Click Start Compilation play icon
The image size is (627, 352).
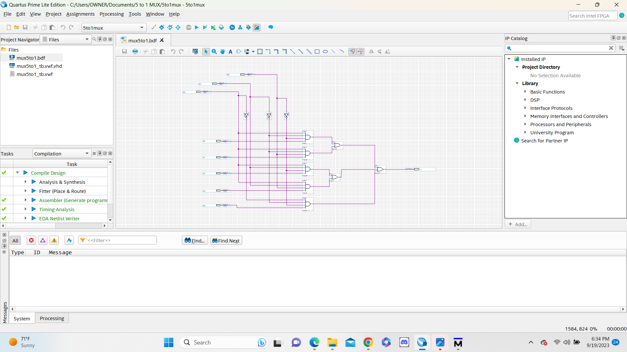point(197,27)
